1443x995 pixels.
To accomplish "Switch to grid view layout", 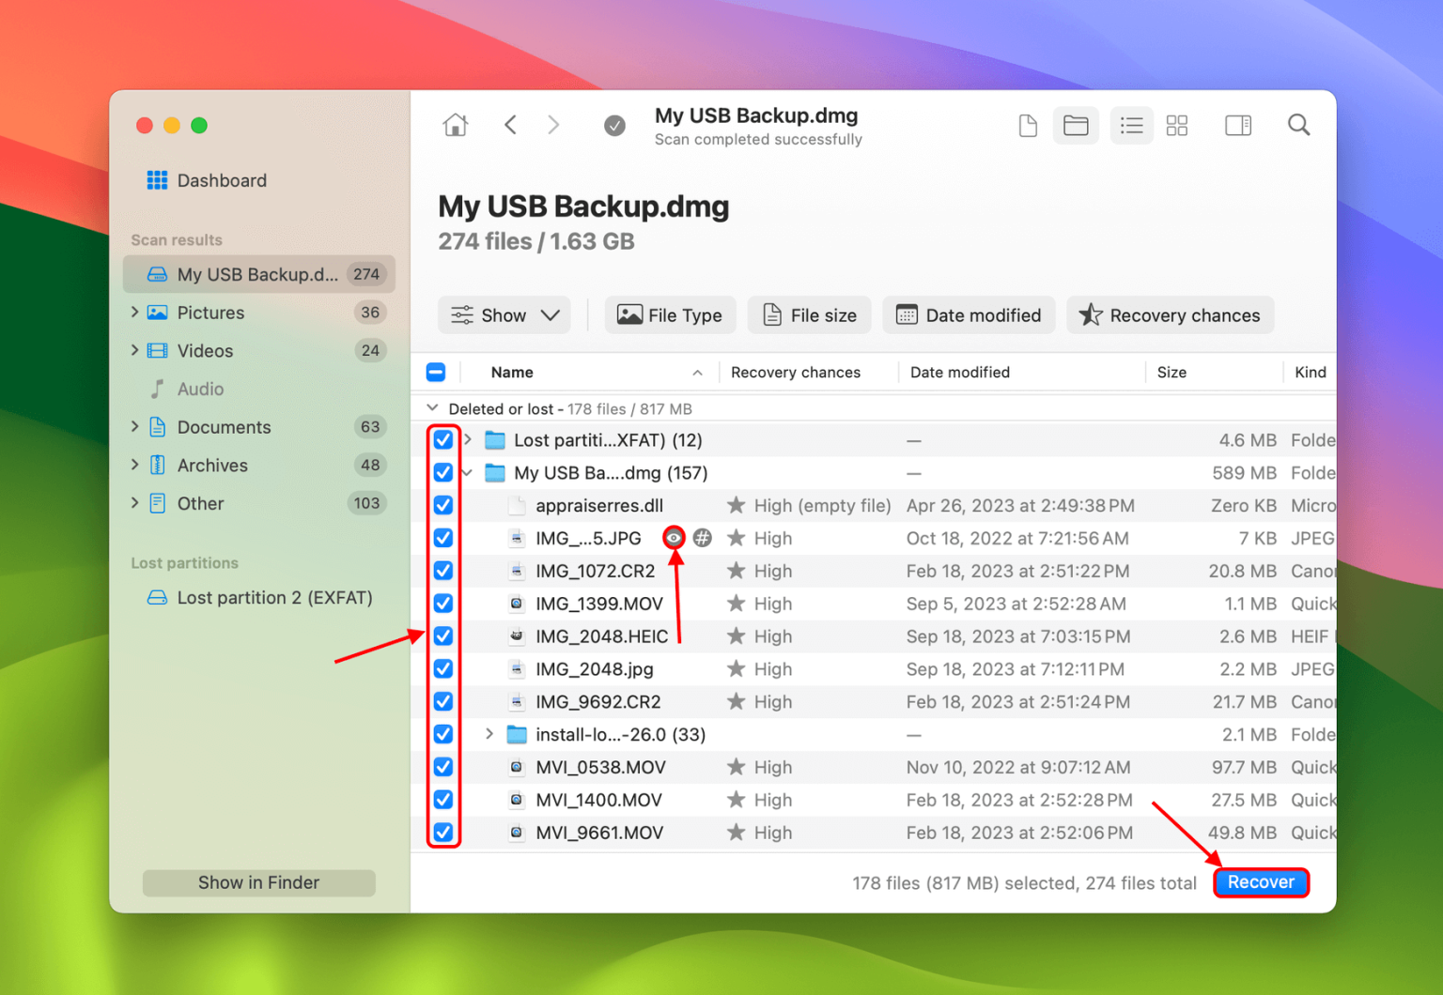I will point(1176,125).
